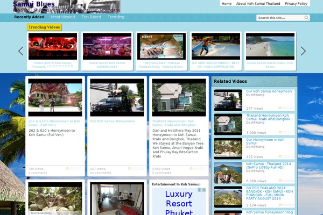
Task: Click the search magnifier icon
Action: point(306,18)
